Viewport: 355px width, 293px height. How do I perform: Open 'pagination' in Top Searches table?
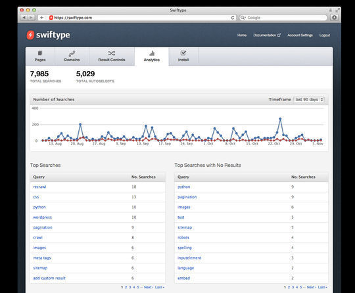[43, 227]
